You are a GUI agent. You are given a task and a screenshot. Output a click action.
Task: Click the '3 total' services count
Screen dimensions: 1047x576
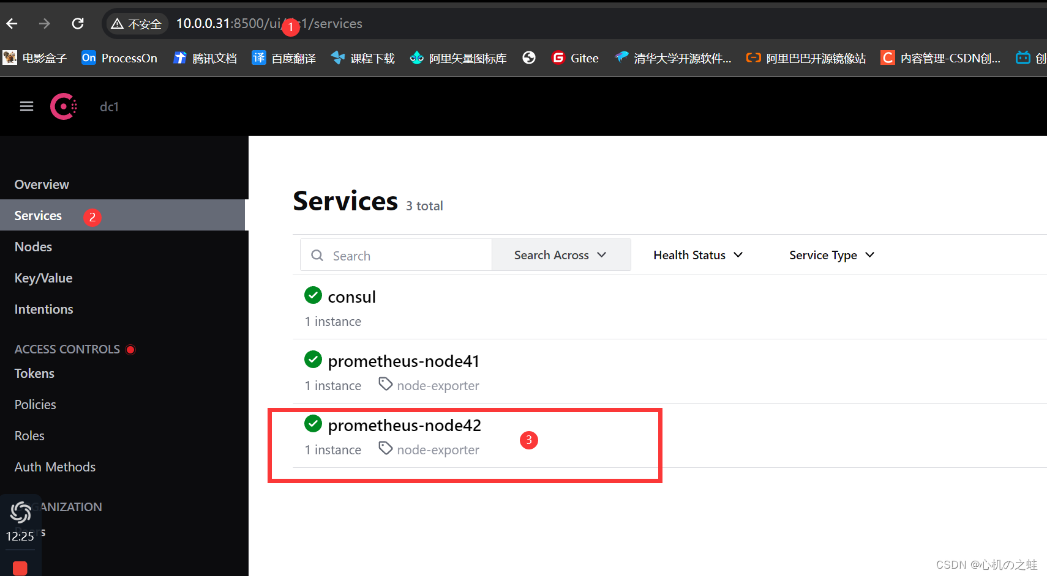(424, 206)
